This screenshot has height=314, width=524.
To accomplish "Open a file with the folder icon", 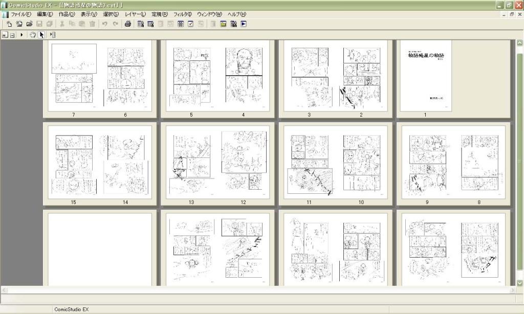I will click(x=29, y=24).
